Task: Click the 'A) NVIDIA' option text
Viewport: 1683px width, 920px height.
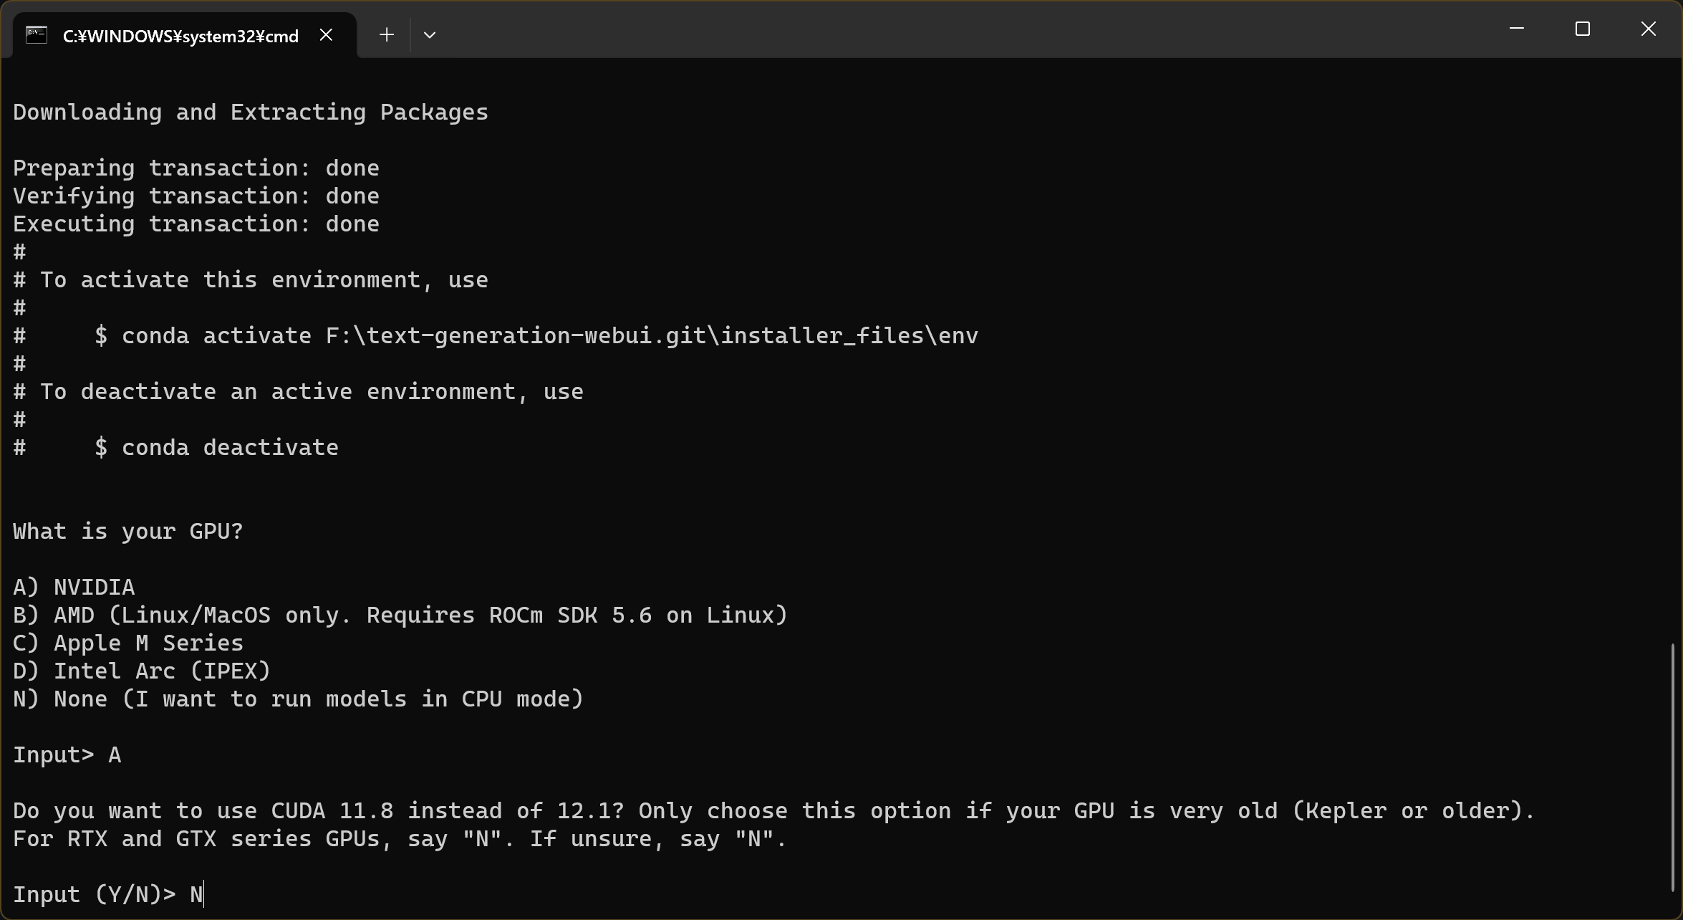Action: pyautogui.click(x=74, y=588)
